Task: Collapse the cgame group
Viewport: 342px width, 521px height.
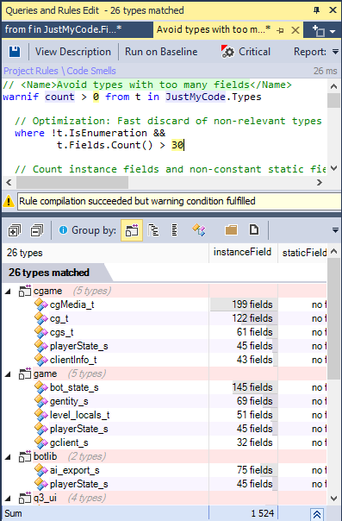Action: click(x=9, y=292)
